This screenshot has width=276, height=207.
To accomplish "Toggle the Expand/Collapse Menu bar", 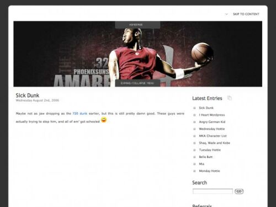I will [x=137, y=83].
